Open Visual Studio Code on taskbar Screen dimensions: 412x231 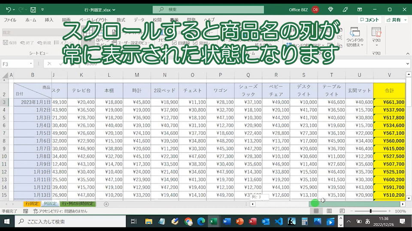pos(279,222)
